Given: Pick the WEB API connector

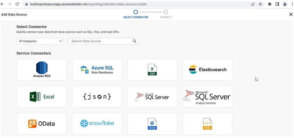Looking at the screenshot, I should pos(152,124).
